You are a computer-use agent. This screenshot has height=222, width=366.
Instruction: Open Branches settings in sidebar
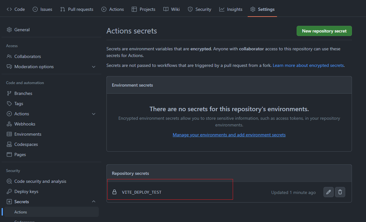click(x=23, y=93)
